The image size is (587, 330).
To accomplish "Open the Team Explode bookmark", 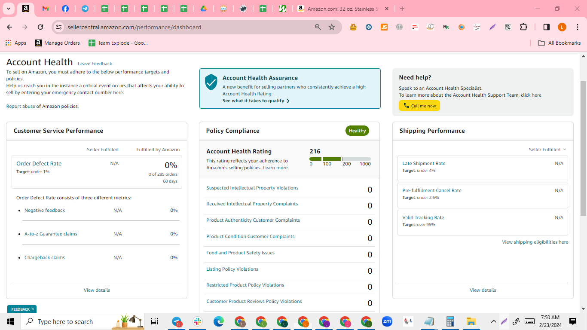I will point(118,43).
